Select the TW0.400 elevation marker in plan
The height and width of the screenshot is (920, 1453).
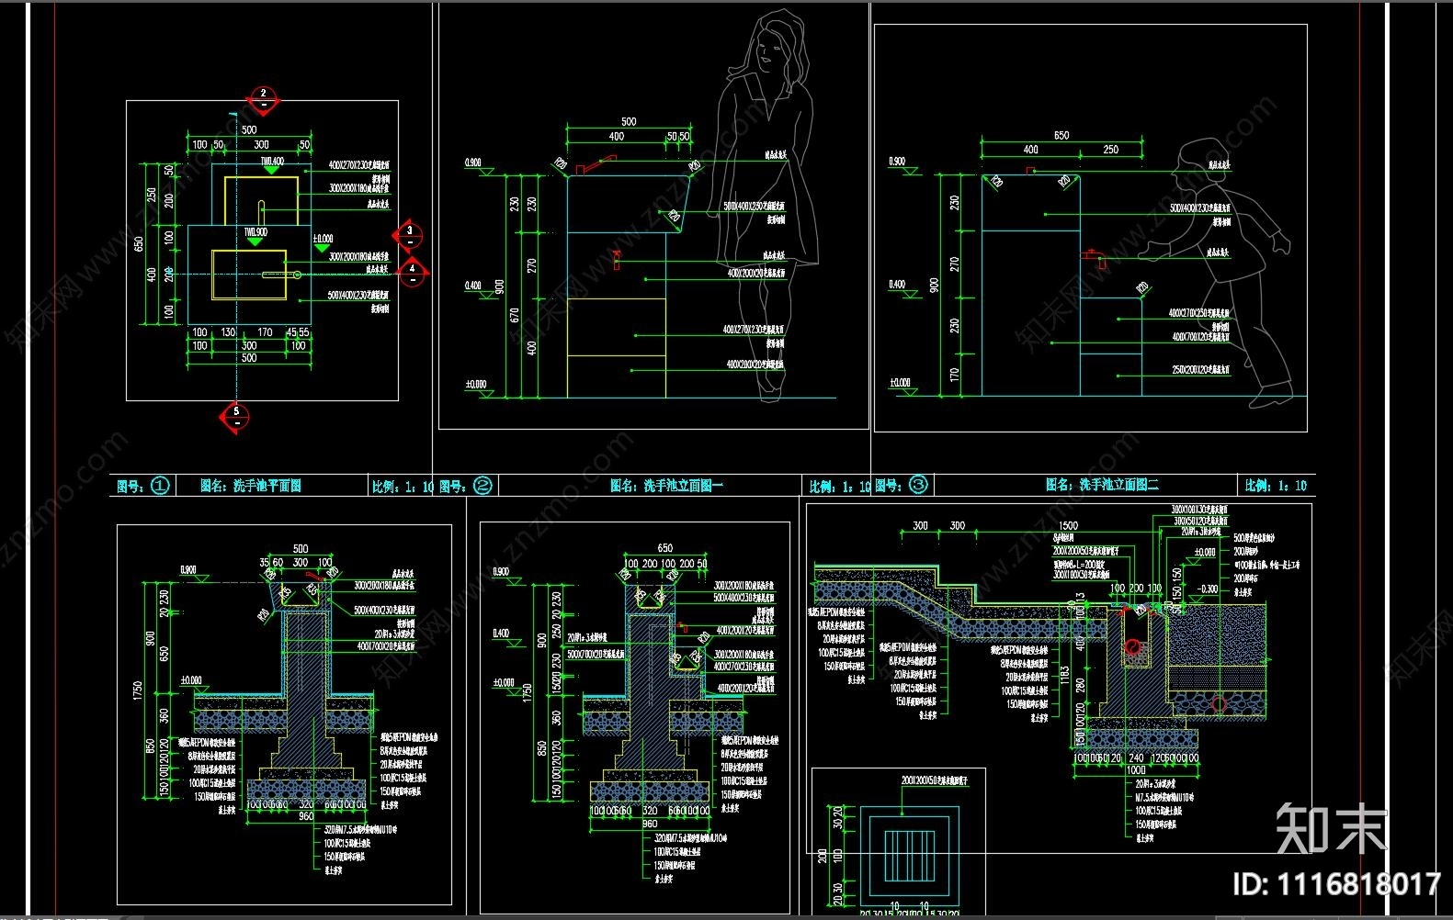pyautogui.click(x=271, y=165)
